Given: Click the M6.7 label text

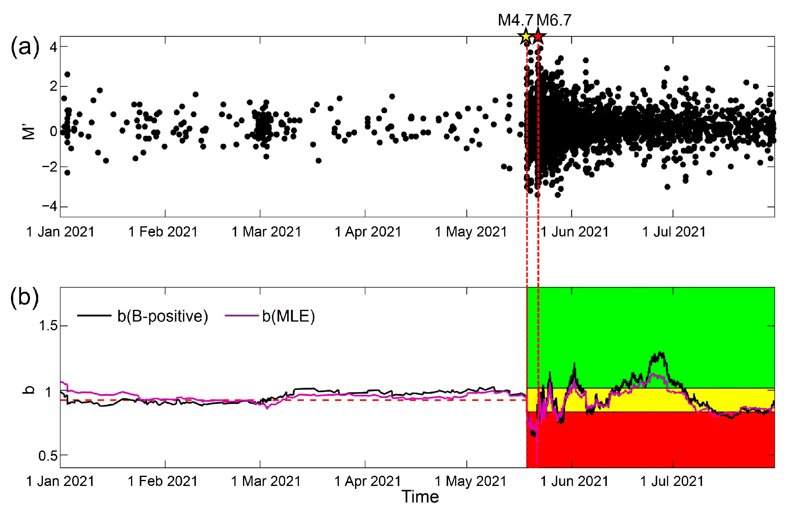Looking at the screenshot, I should (x=554, y=20).
